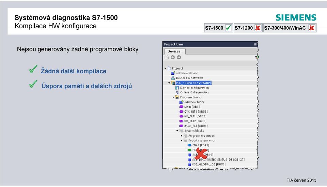Open RACK_FLT [OB86] block

coord(196,126)
